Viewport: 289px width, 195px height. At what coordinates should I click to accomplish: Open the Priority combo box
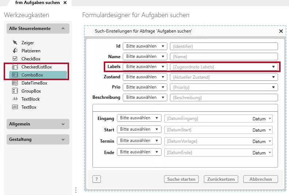224,87
